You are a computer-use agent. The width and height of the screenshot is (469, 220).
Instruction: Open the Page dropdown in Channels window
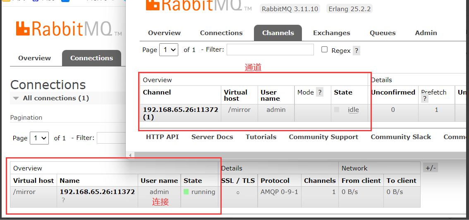(x=169, y=50)
